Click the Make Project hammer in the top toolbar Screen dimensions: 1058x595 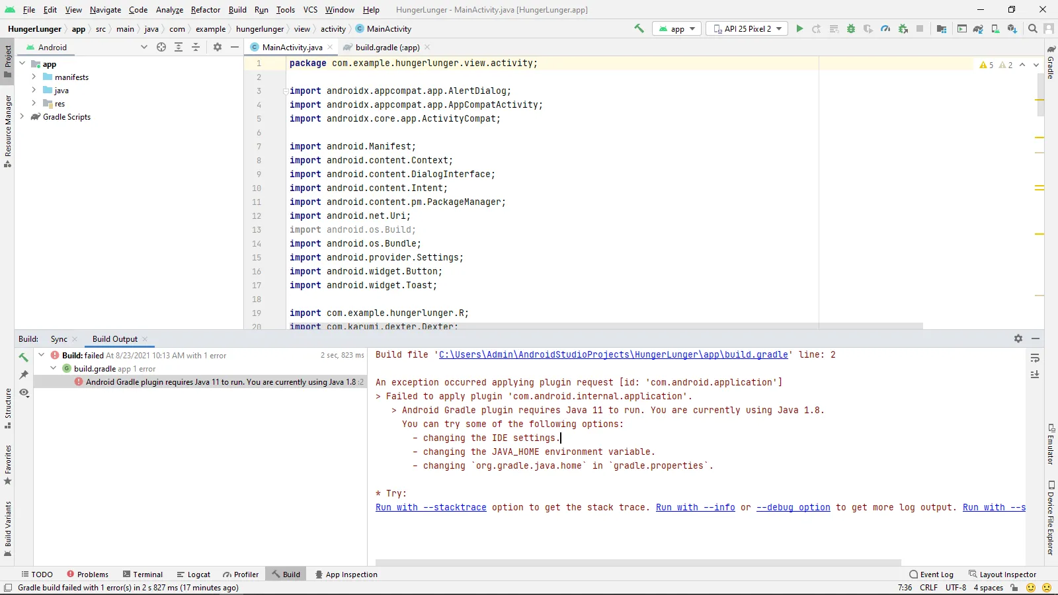(x=639, y=28)
